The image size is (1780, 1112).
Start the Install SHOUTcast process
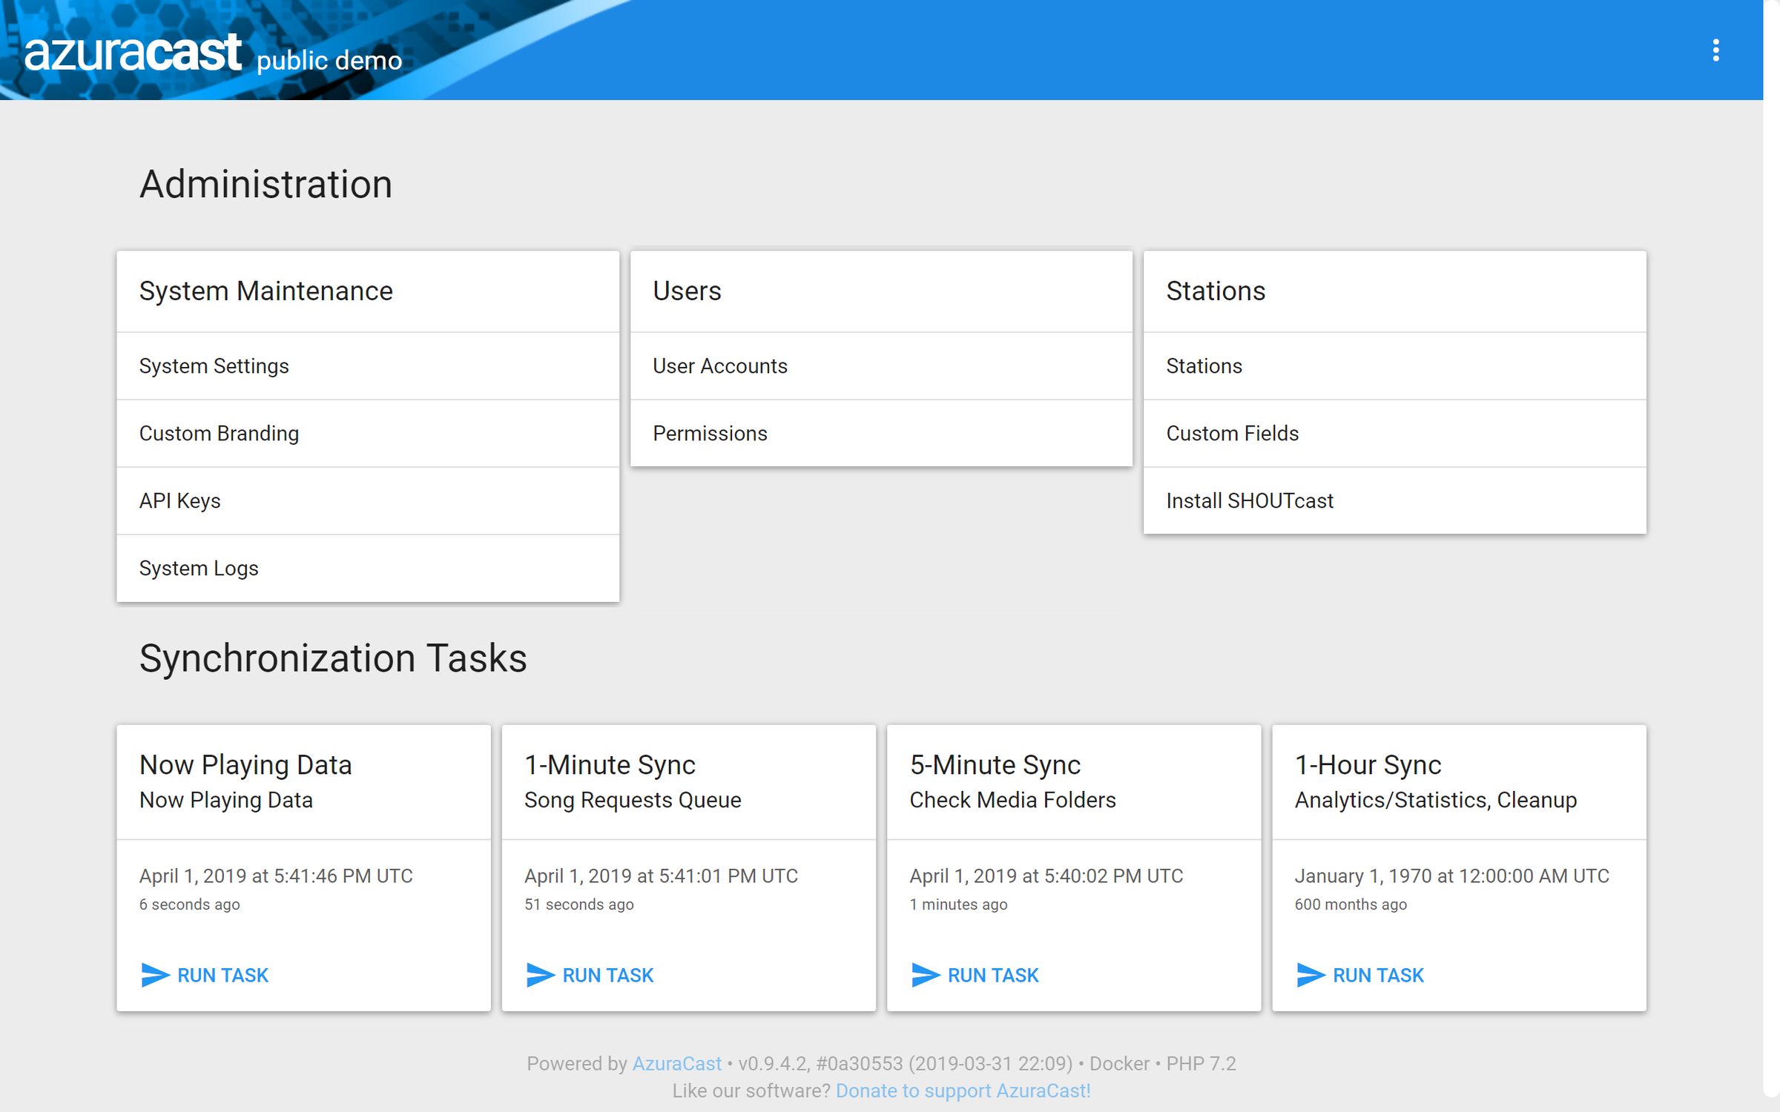point(1250,500)
